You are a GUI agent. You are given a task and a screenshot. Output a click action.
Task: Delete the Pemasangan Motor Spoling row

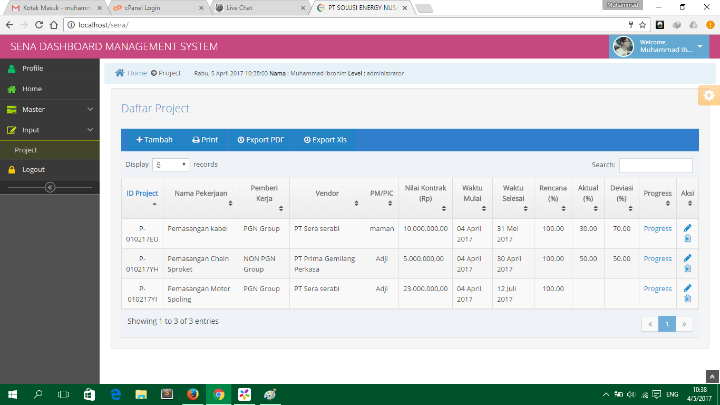tap(687, 298)
